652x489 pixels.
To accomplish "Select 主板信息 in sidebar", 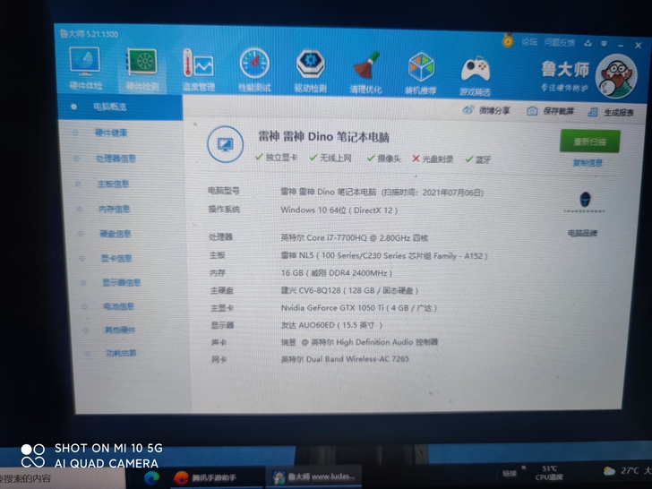I will pyautogui.click(x=113, y=184).
